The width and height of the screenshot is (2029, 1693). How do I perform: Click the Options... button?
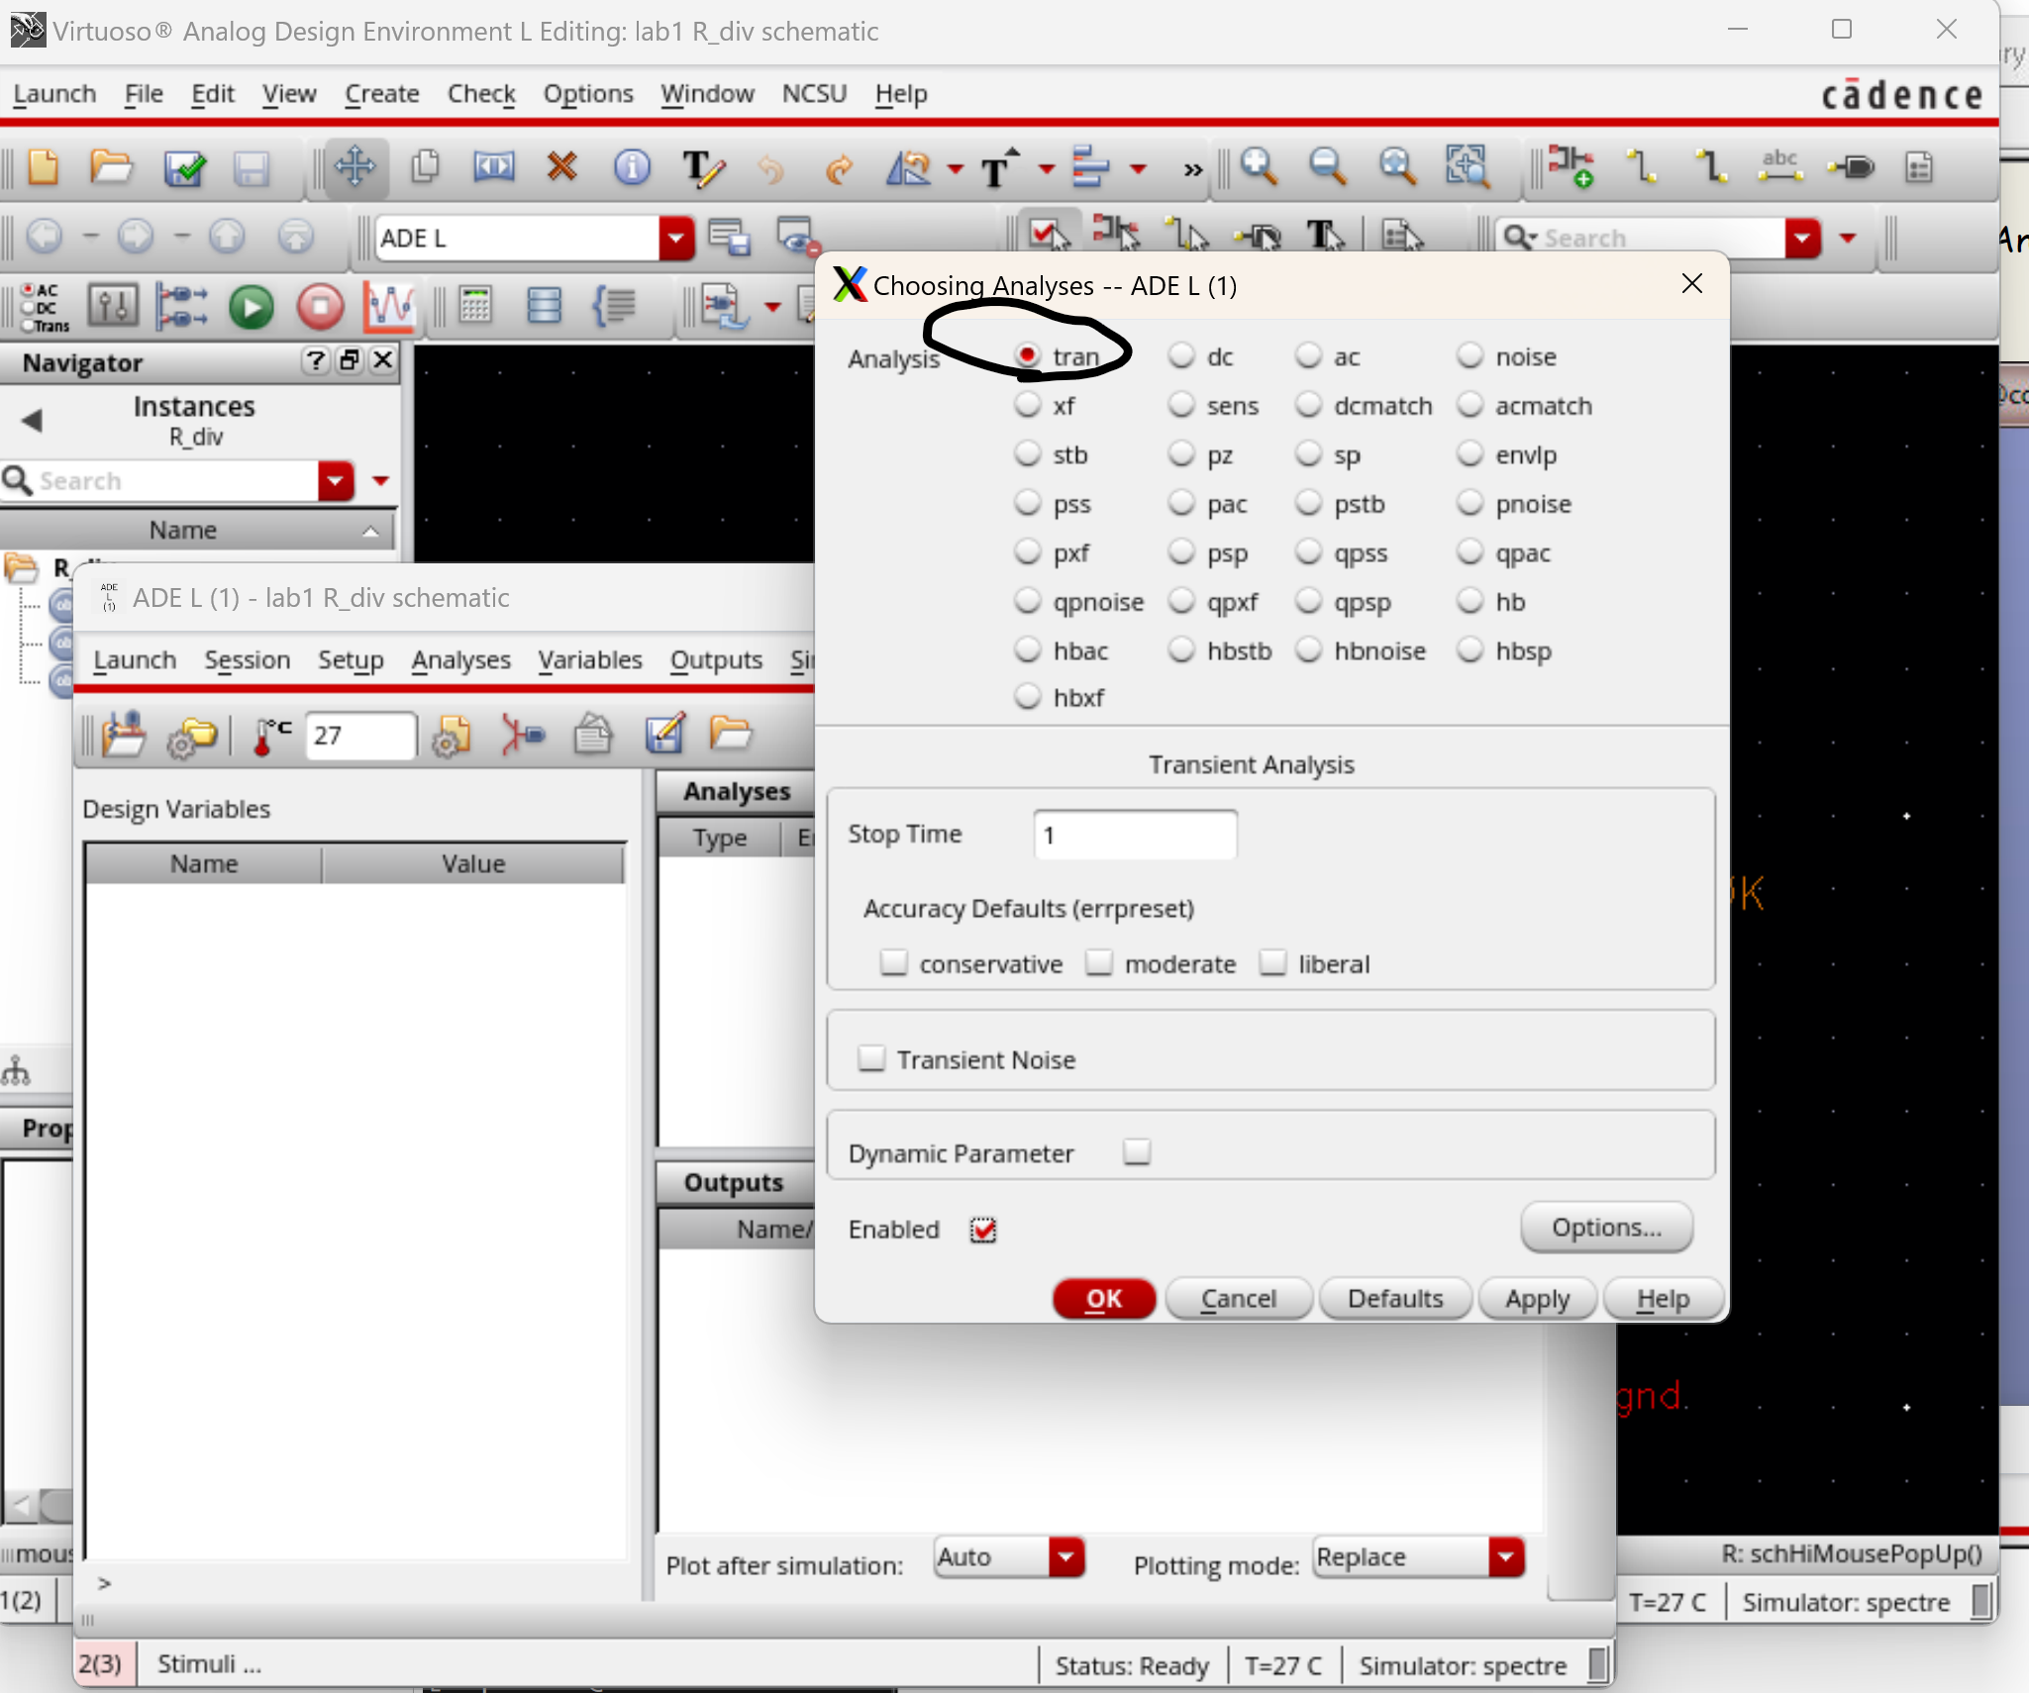(1605, 1228)
